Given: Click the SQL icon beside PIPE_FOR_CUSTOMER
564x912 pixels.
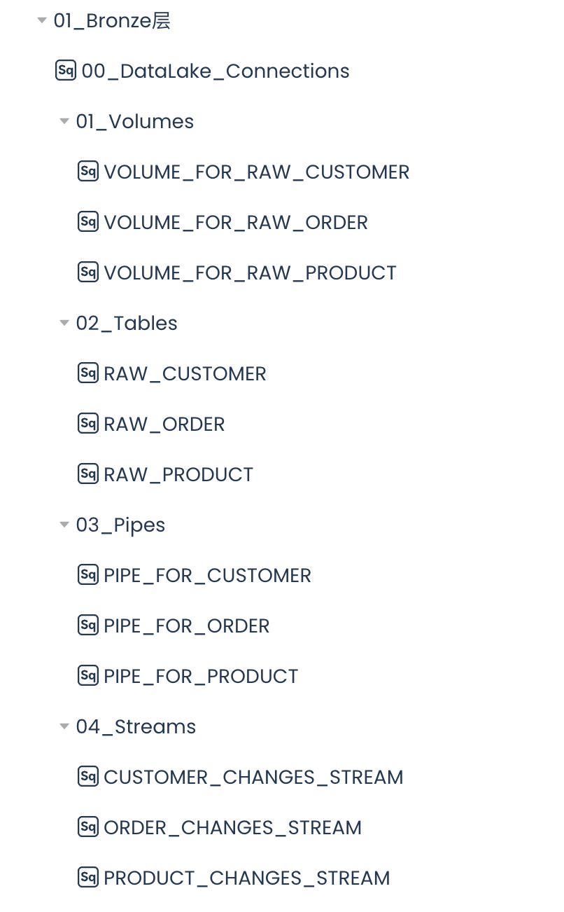Looking at the screenshot, I should tap(87, 575).
